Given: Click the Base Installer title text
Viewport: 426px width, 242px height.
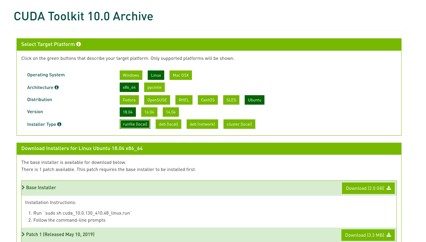Looking at the screenshot, I should click(x=41, y=187).
